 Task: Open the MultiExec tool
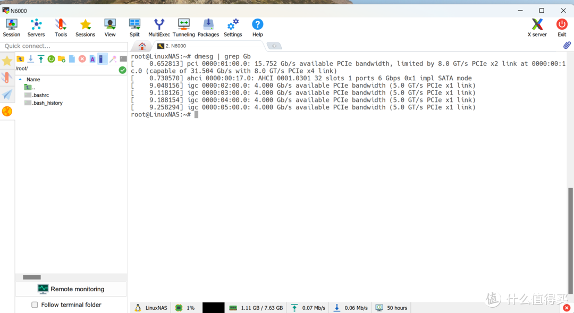(x=159, y=27)
